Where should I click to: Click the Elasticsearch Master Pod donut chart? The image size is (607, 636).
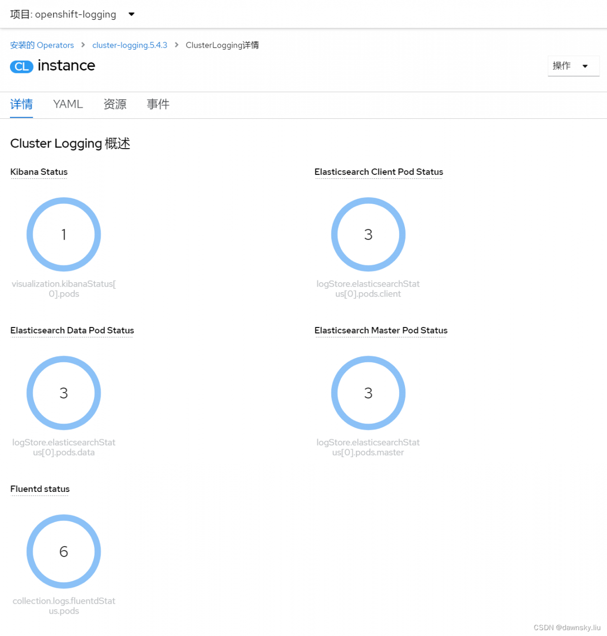pyautogui.click(x=368, y=393)
